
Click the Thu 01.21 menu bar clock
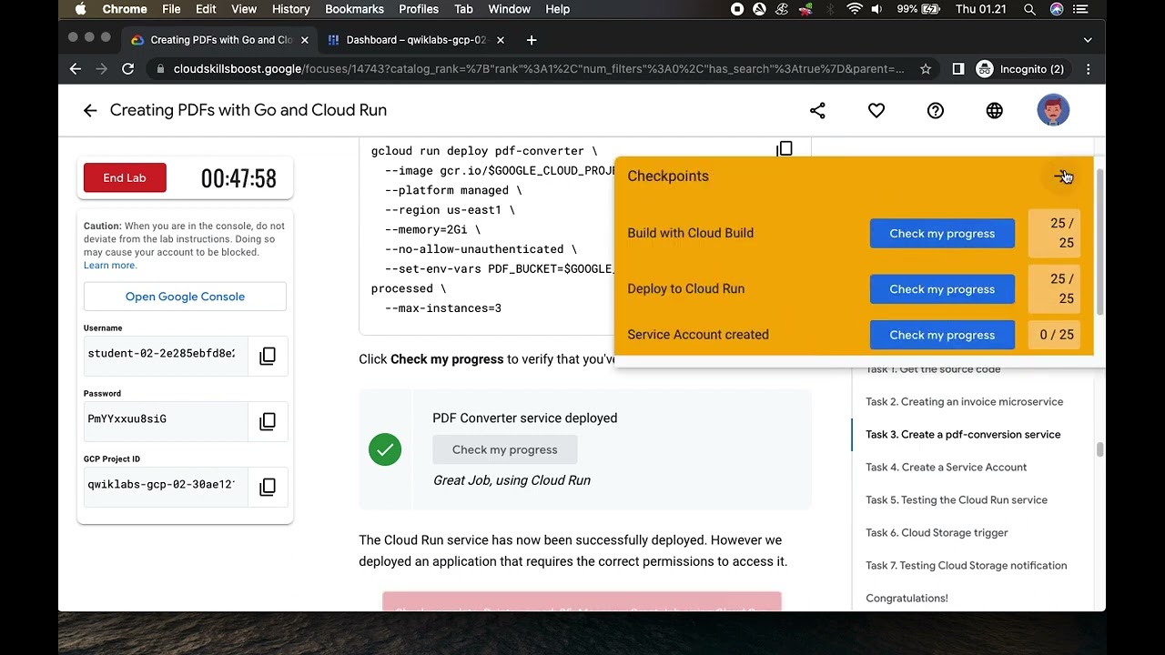(981, 9)
